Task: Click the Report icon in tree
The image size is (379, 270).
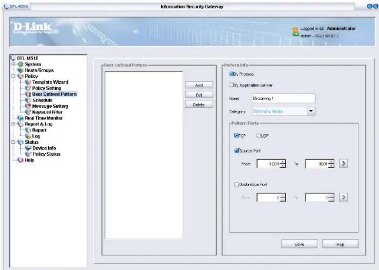Action: (28, 130)
